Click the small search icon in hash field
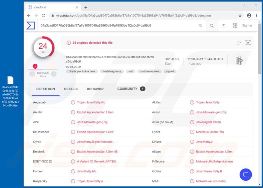263x188 pixels. point(200,26)
